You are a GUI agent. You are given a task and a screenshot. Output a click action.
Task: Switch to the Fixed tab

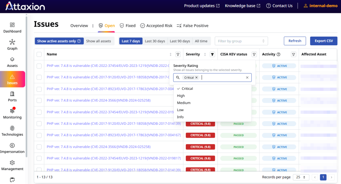coord(128,26)
